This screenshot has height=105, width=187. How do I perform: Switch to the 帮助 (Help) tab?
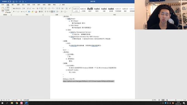click(54, 5)
